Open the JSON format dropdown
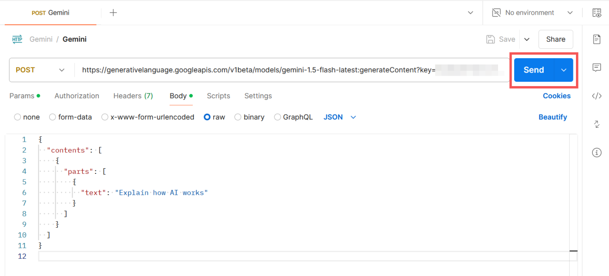Image resolution: width=609 pixels, height=276 pixels. pos(340,117)
